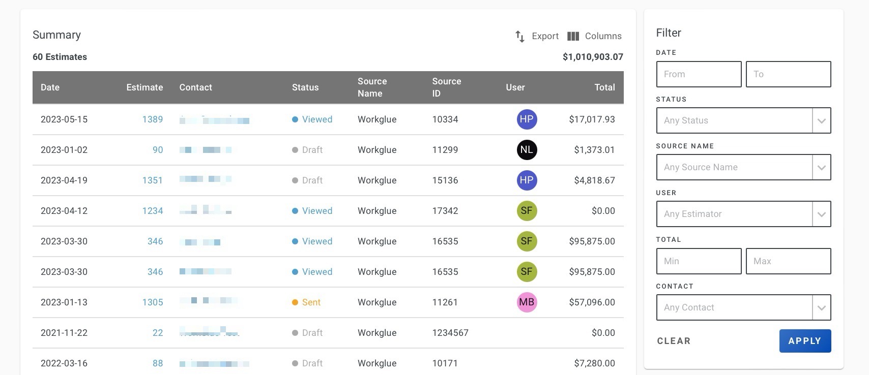The width and height of the screenshot is (869, 375).
Task: Focus the date To field
Action: [x=788, y=74]
